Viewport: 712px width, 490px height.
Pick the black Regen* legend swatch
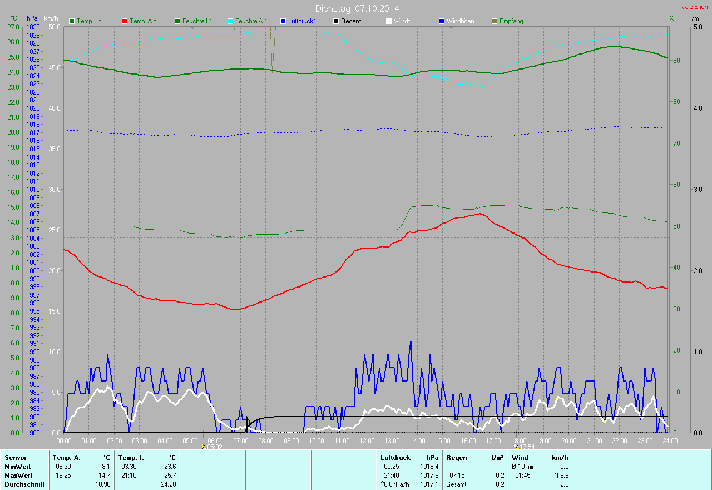pos(336,21)
